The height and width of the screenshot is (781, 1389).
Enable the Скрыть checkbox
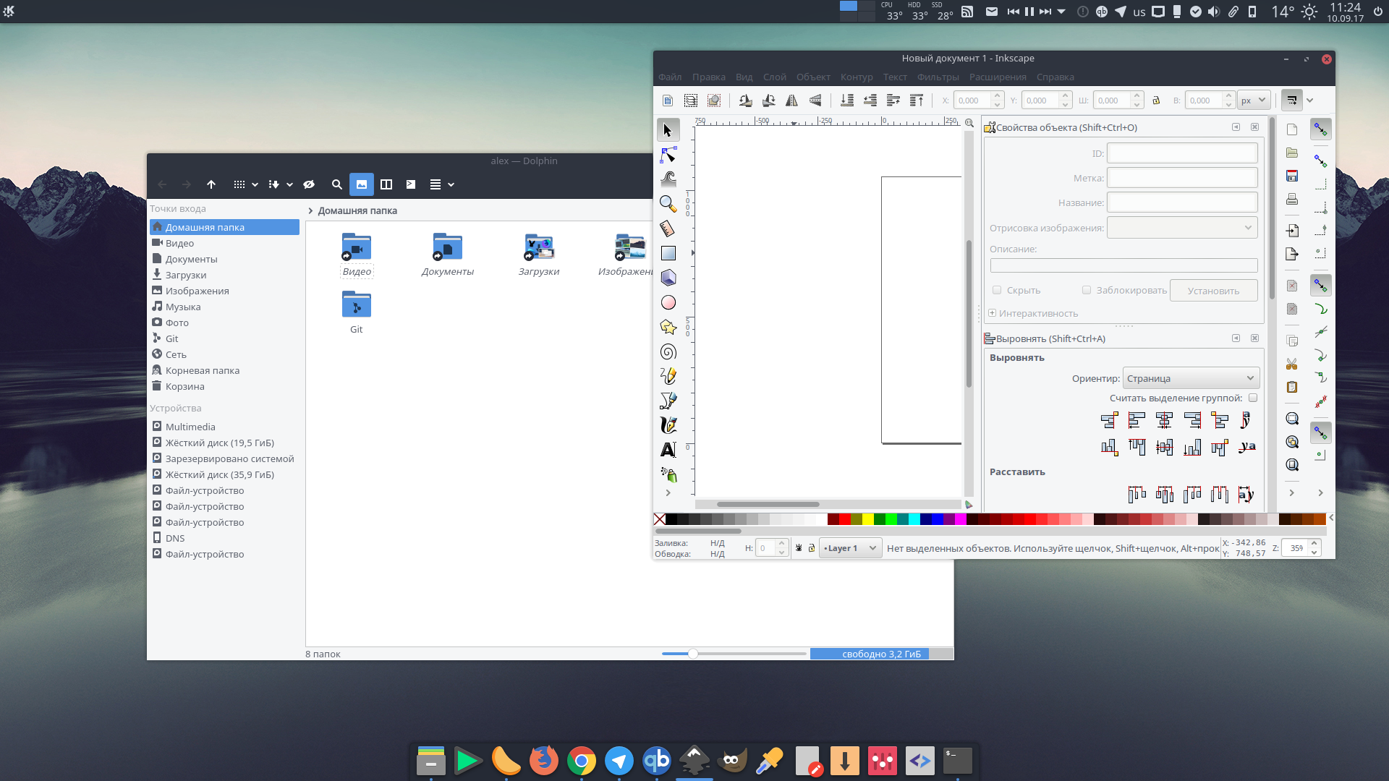click(x=997, y=290)
